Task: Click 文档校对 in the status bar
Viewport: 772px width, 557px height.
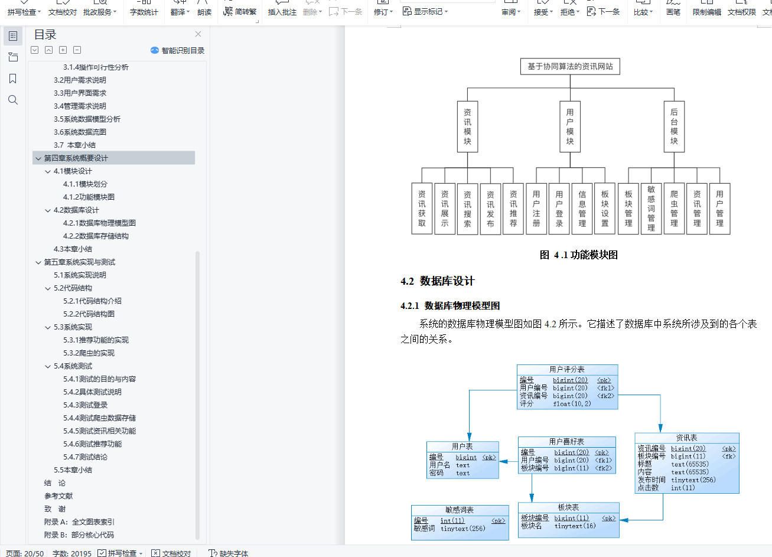Action: click(x=171, y=553)
